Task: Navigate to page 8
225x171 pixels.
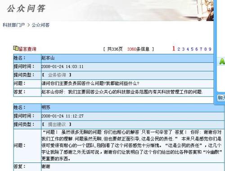Action: click(206, 49)
